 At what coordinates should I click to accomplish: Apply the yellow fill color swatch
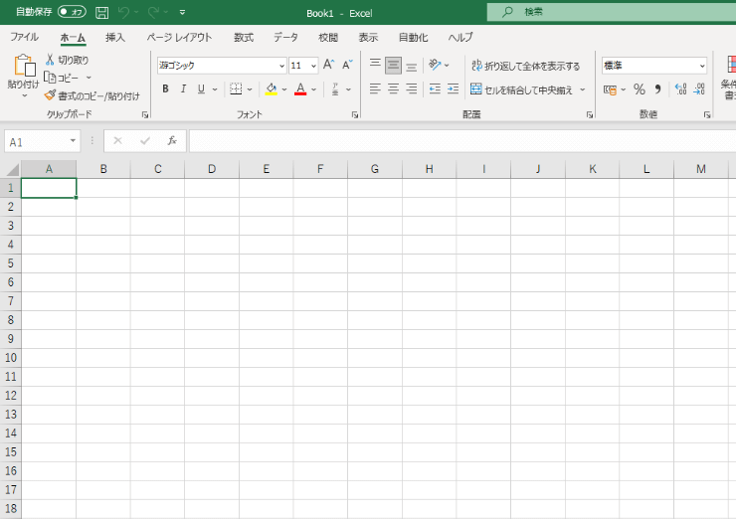tap(271, 89)
